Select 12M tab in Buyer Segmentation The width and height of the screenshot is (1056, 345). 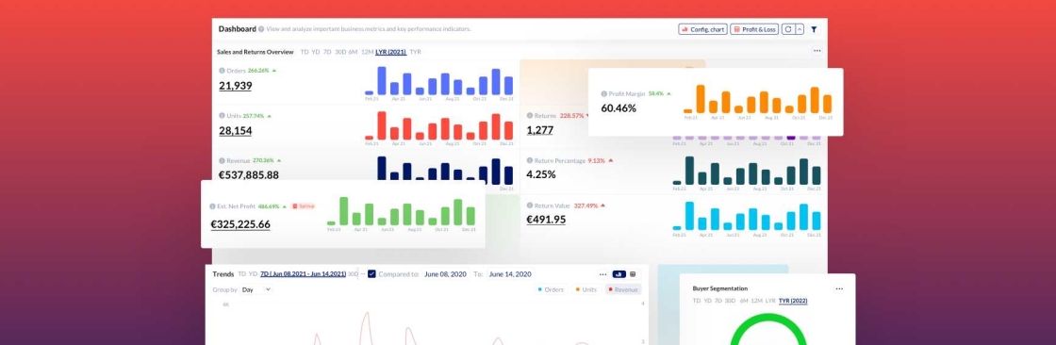[x=756, y=301]
